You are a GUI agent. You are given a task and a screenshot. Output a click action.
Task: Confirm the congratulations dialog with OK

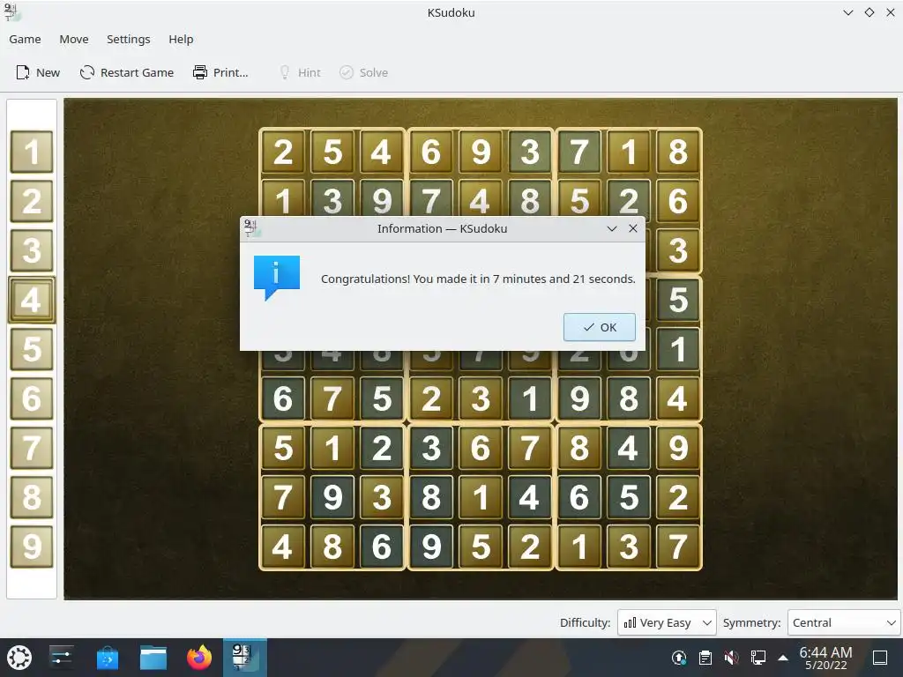pyautogui.click(x=600, y=327)
